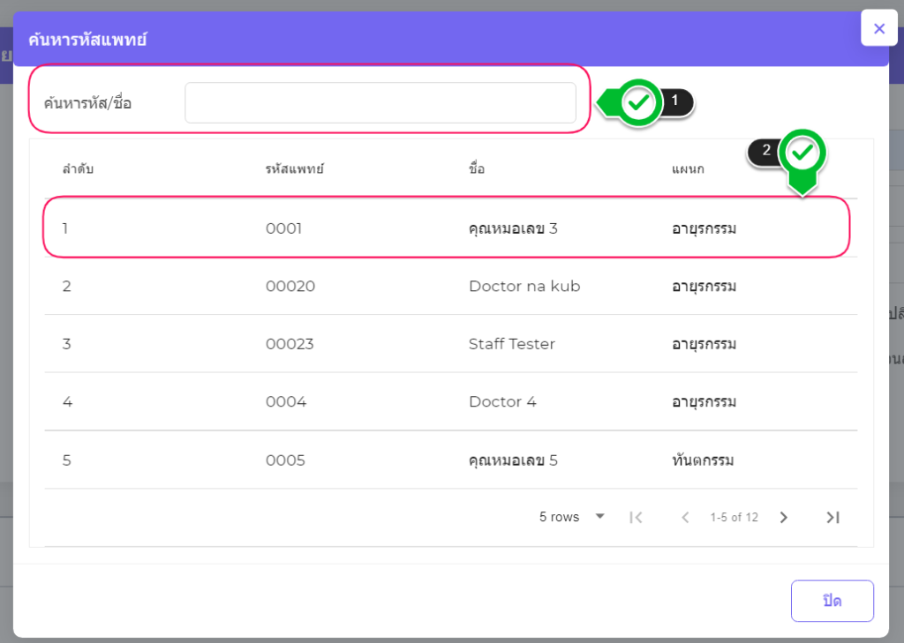Go to the previous results page

(x=685, y=518)
